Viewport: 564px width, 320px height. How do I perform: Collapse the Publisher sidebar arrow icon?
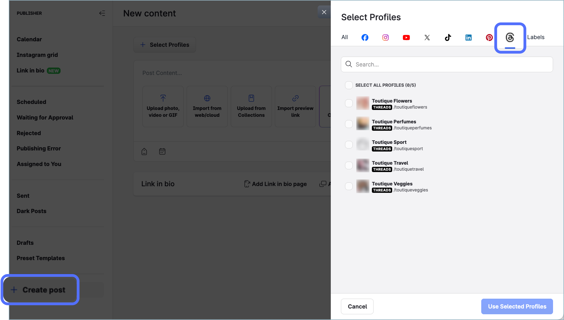point(102,13)
